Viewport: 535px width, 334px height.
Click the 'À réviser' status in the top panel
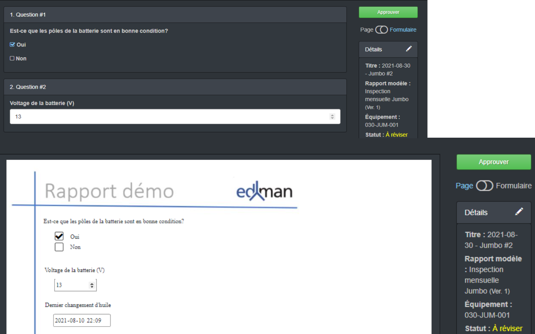[x=396, y=135]
